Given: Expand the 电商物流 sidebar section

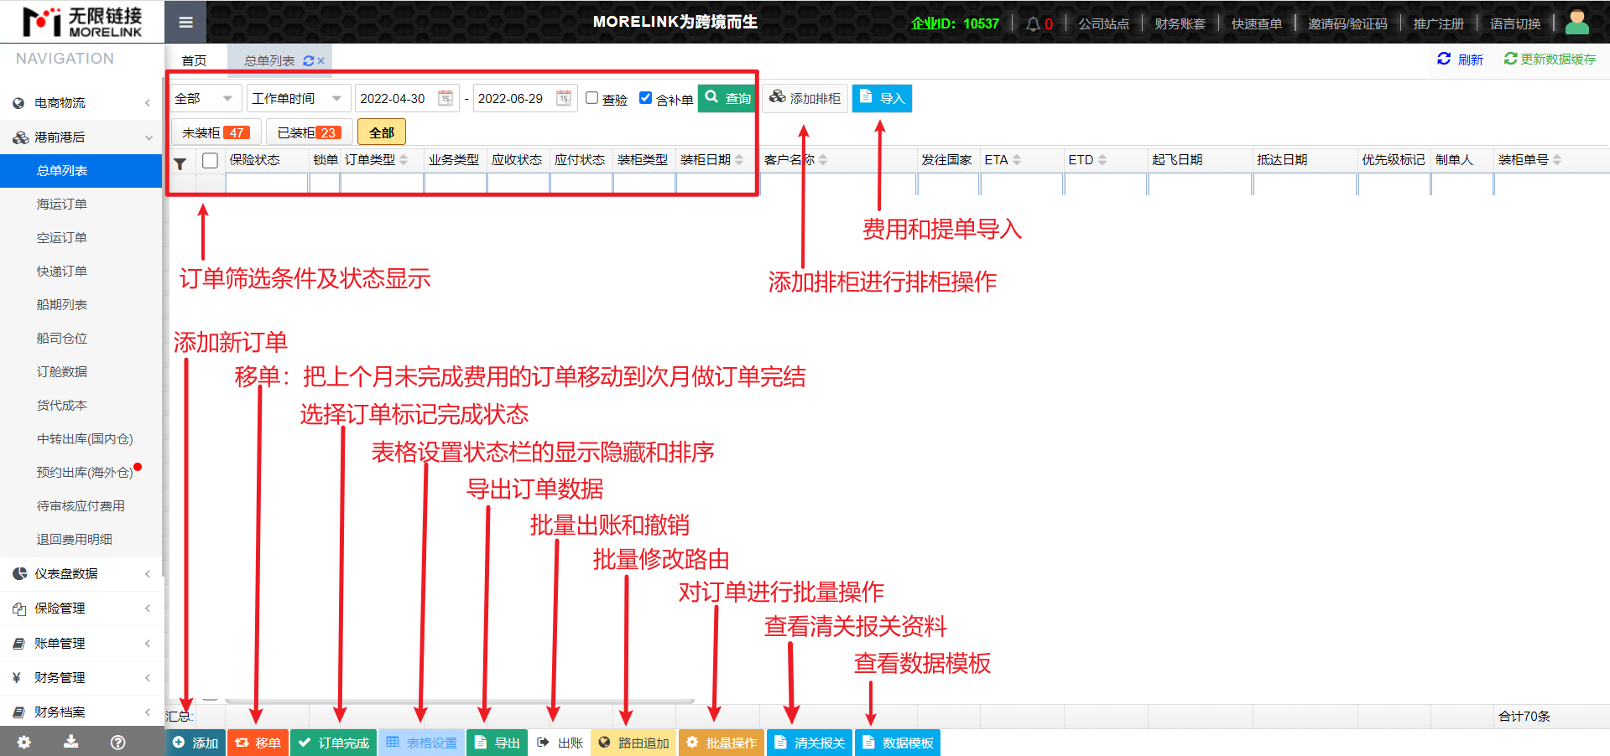Looking at the screenshot, I should (x=81, y=102).
